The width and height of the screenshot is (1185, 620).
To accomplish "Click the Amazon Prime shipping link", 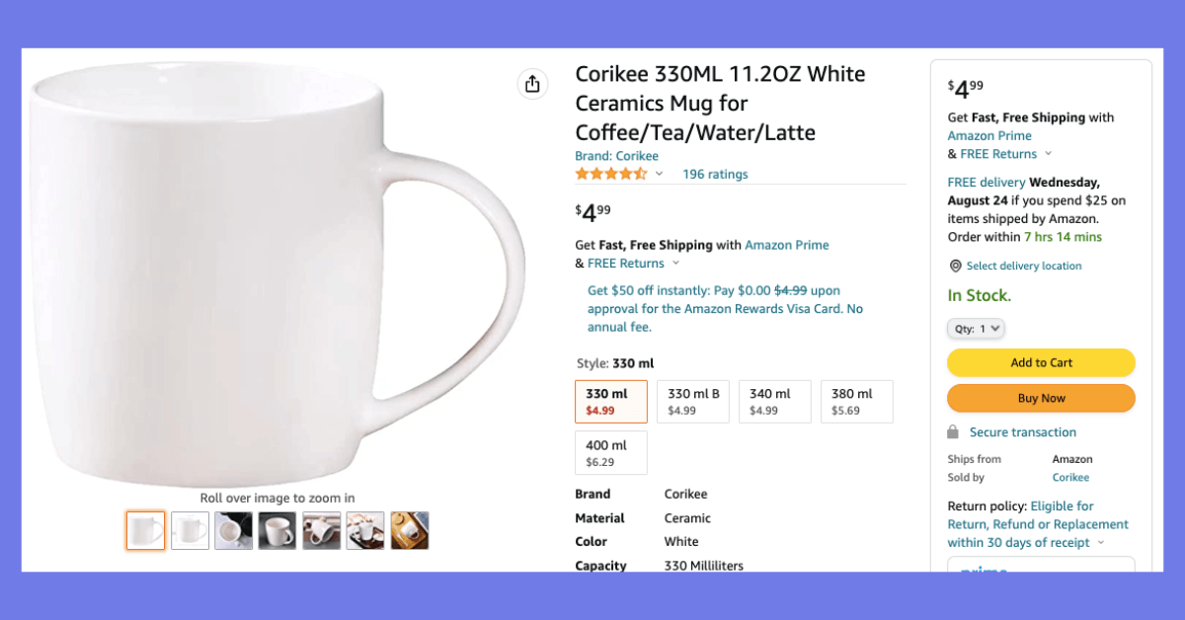I will point(787,245).
